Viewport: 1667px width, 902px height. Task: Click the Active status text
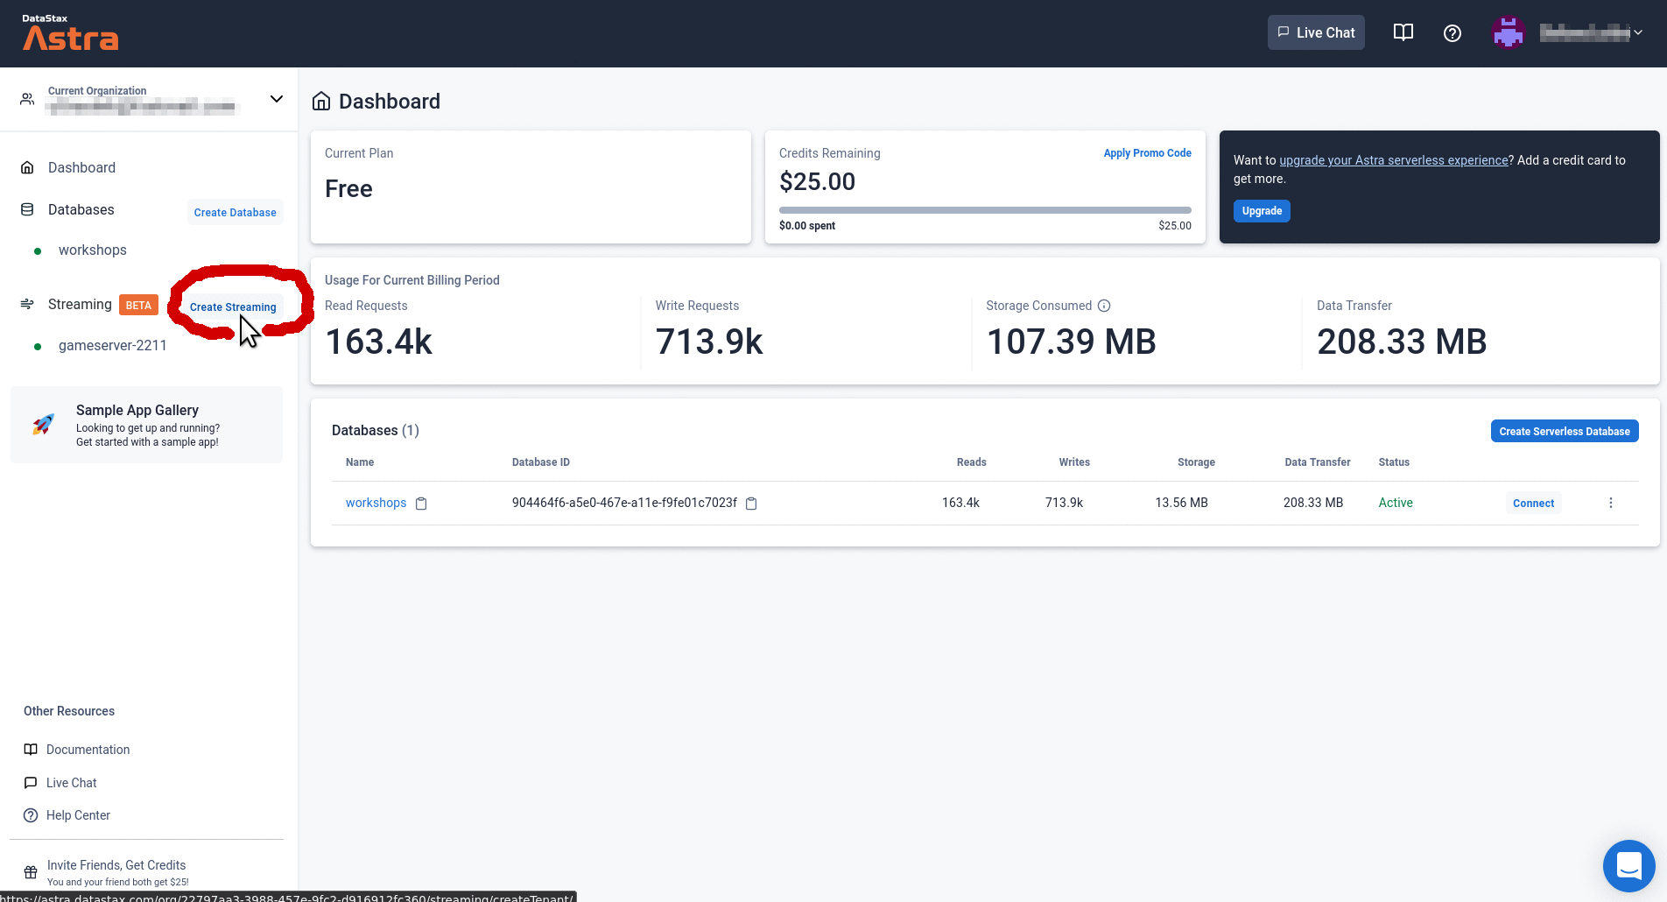pos(1396,503)
